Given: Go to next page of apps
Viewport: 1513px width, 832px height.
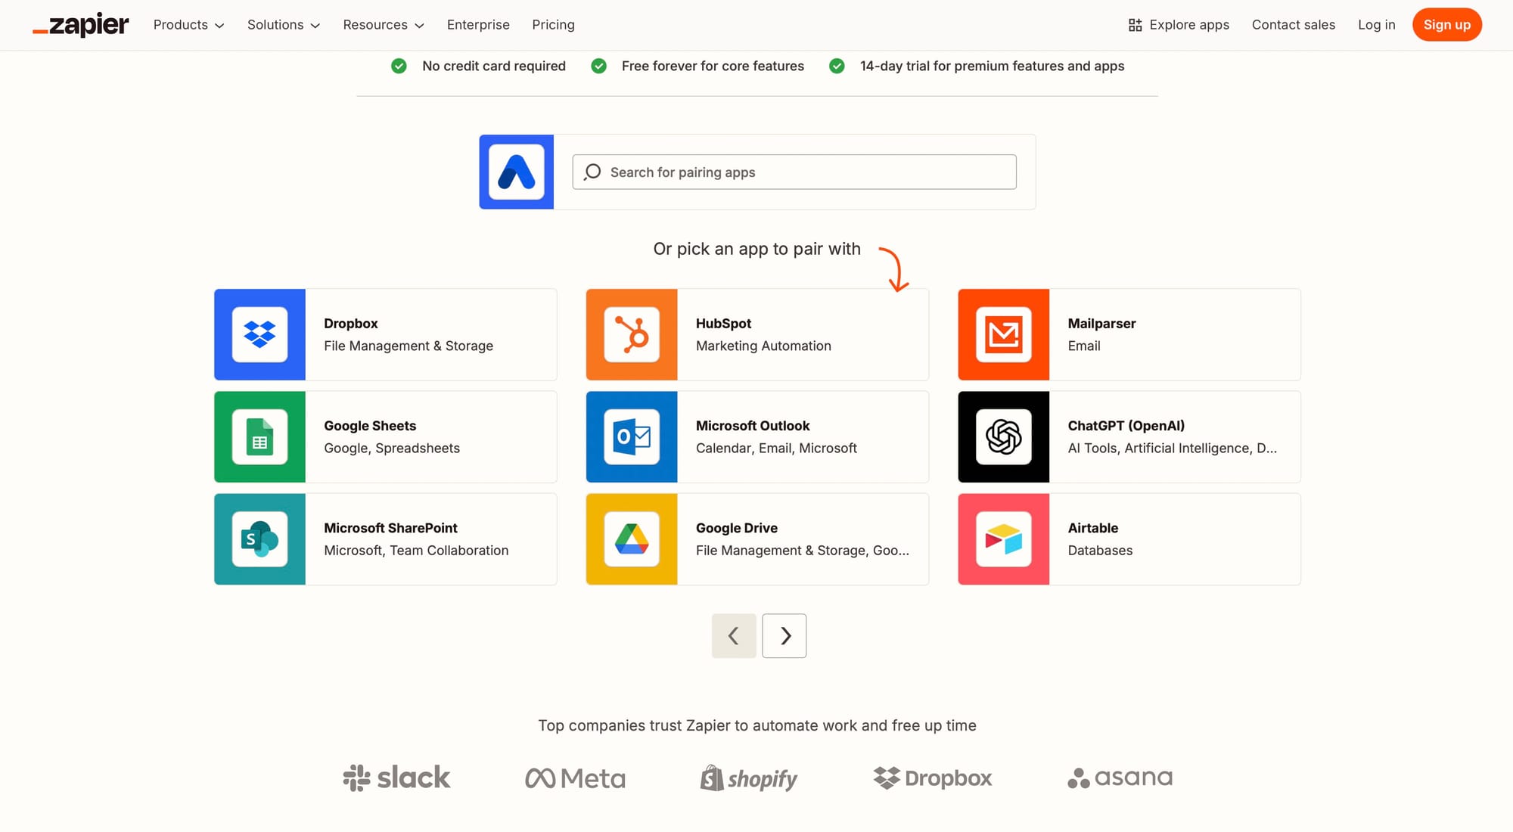Looking at the screenshot, I should pos(784,635).
